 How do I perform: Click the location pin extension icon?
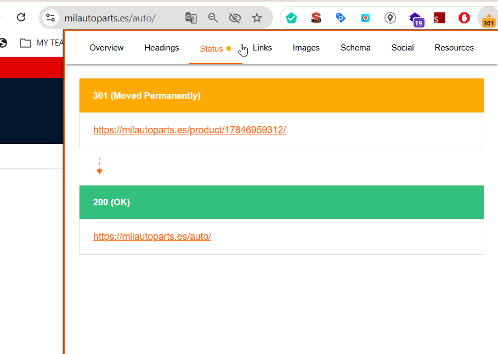390,18
